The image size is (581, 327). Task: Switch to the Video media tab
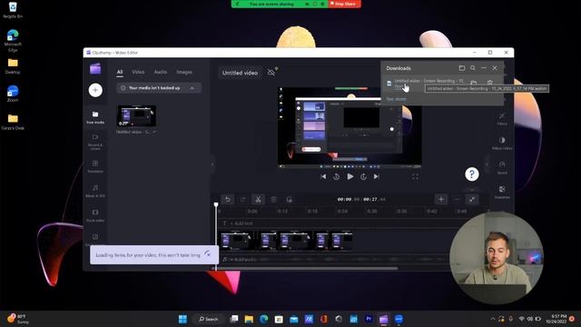click(x=138, y=72)
